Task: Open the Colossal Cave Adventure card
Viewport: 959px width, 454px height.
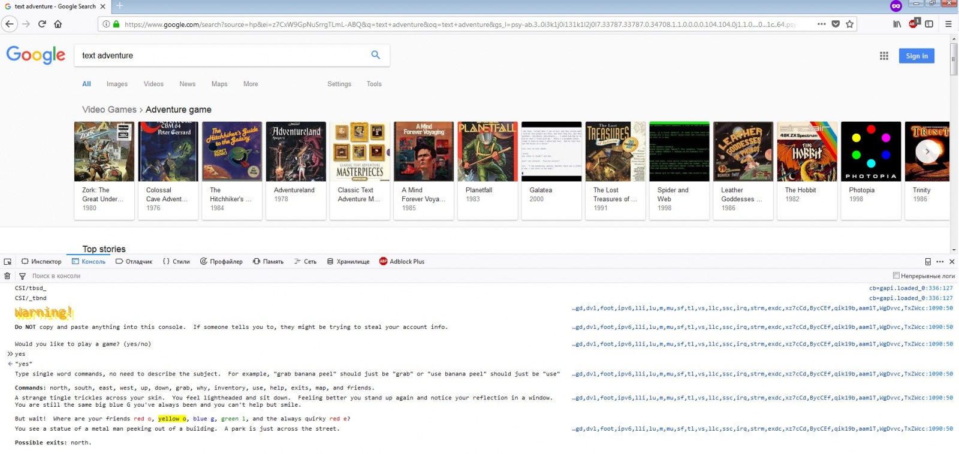Action: tap(168, 171)
